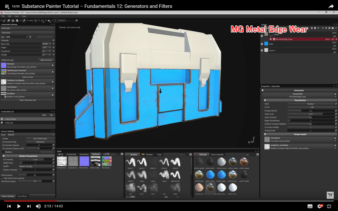Select the Projection tool in toolbar

coord(13,20)
